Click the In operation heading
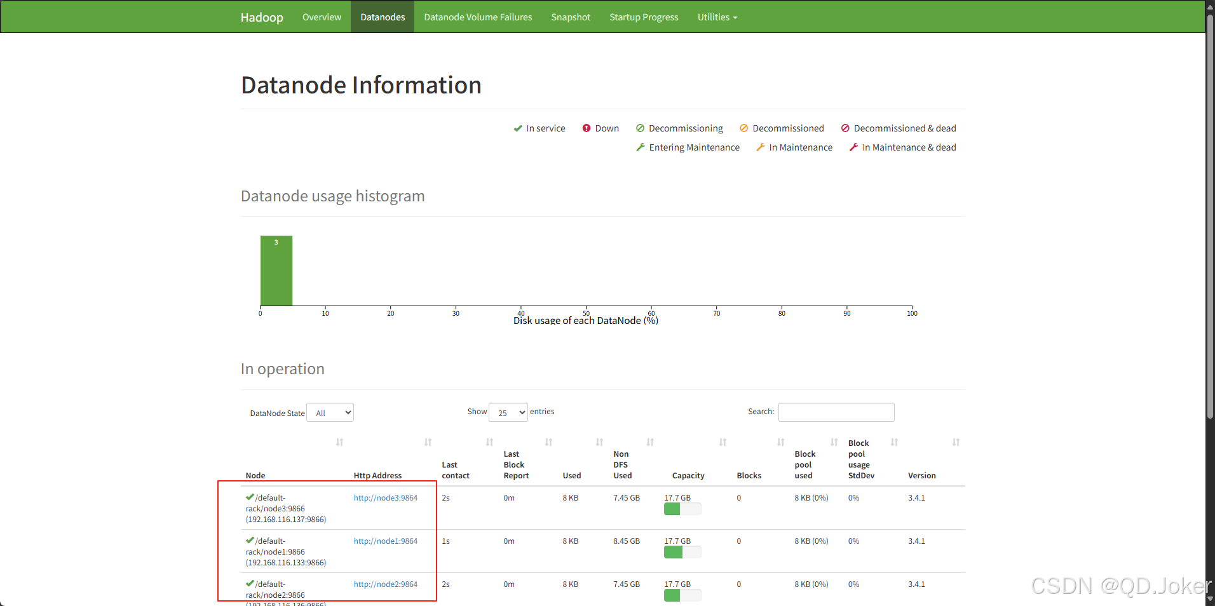1215x606 pixels. 282,369
